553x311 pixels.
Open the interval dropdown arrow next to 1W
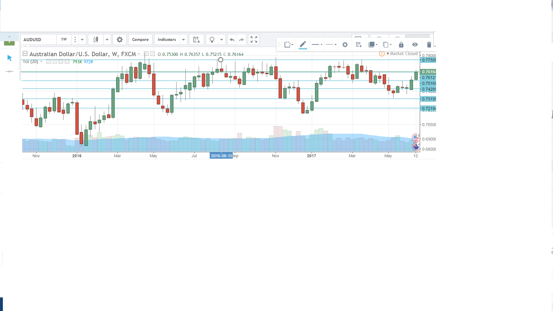82,39
